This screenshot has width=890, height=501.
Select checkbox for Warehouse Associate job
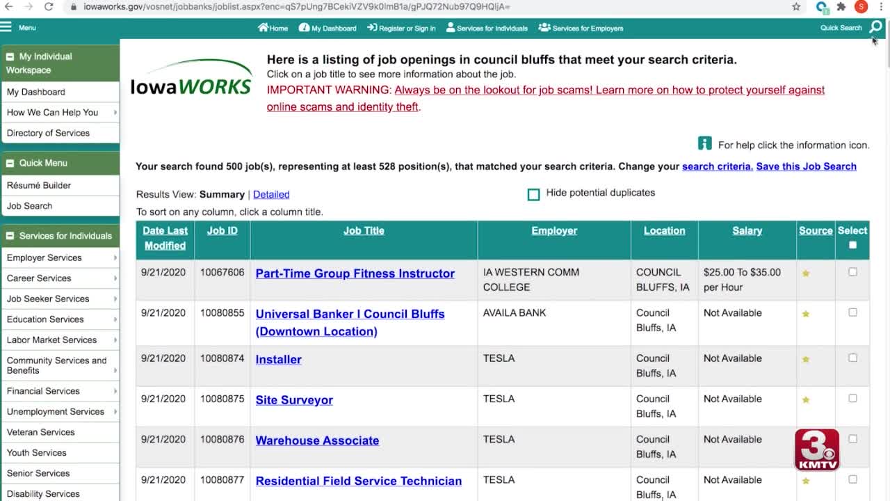852,438
